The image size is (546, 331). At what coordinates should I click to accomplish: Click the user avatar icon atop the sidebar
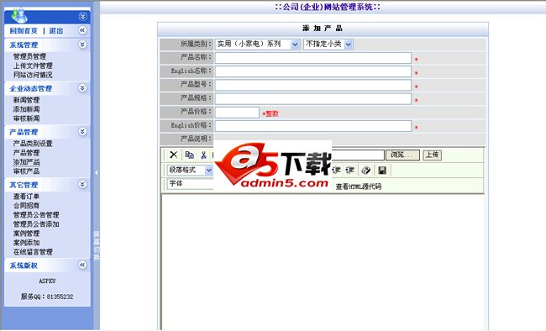tap(18, 15)
